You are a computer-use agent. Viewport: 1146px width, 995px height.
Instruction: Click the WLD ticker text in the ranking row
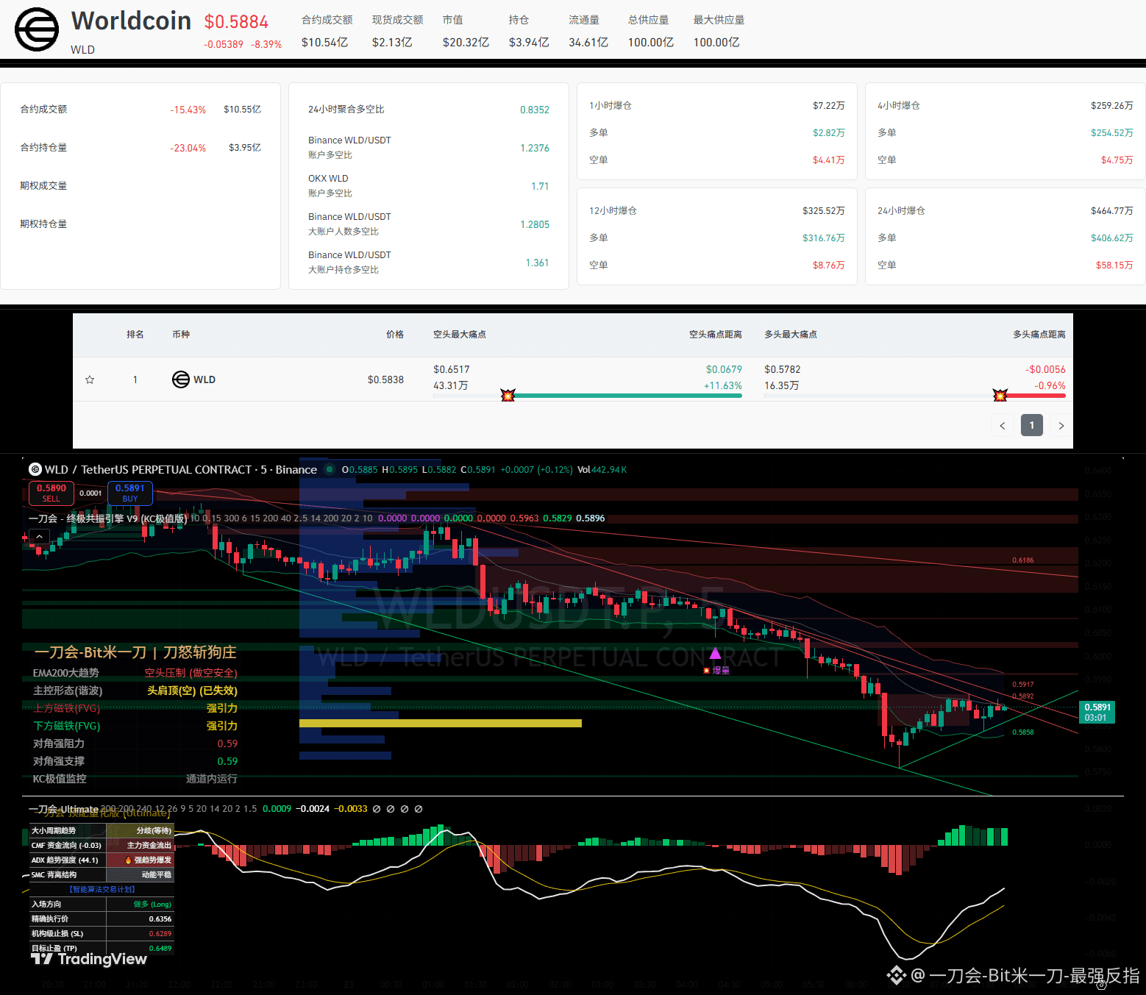[x=204, y=379]
